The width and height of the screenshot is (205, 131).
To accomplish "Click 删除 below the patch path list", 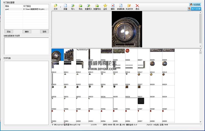I will [27, 32].
